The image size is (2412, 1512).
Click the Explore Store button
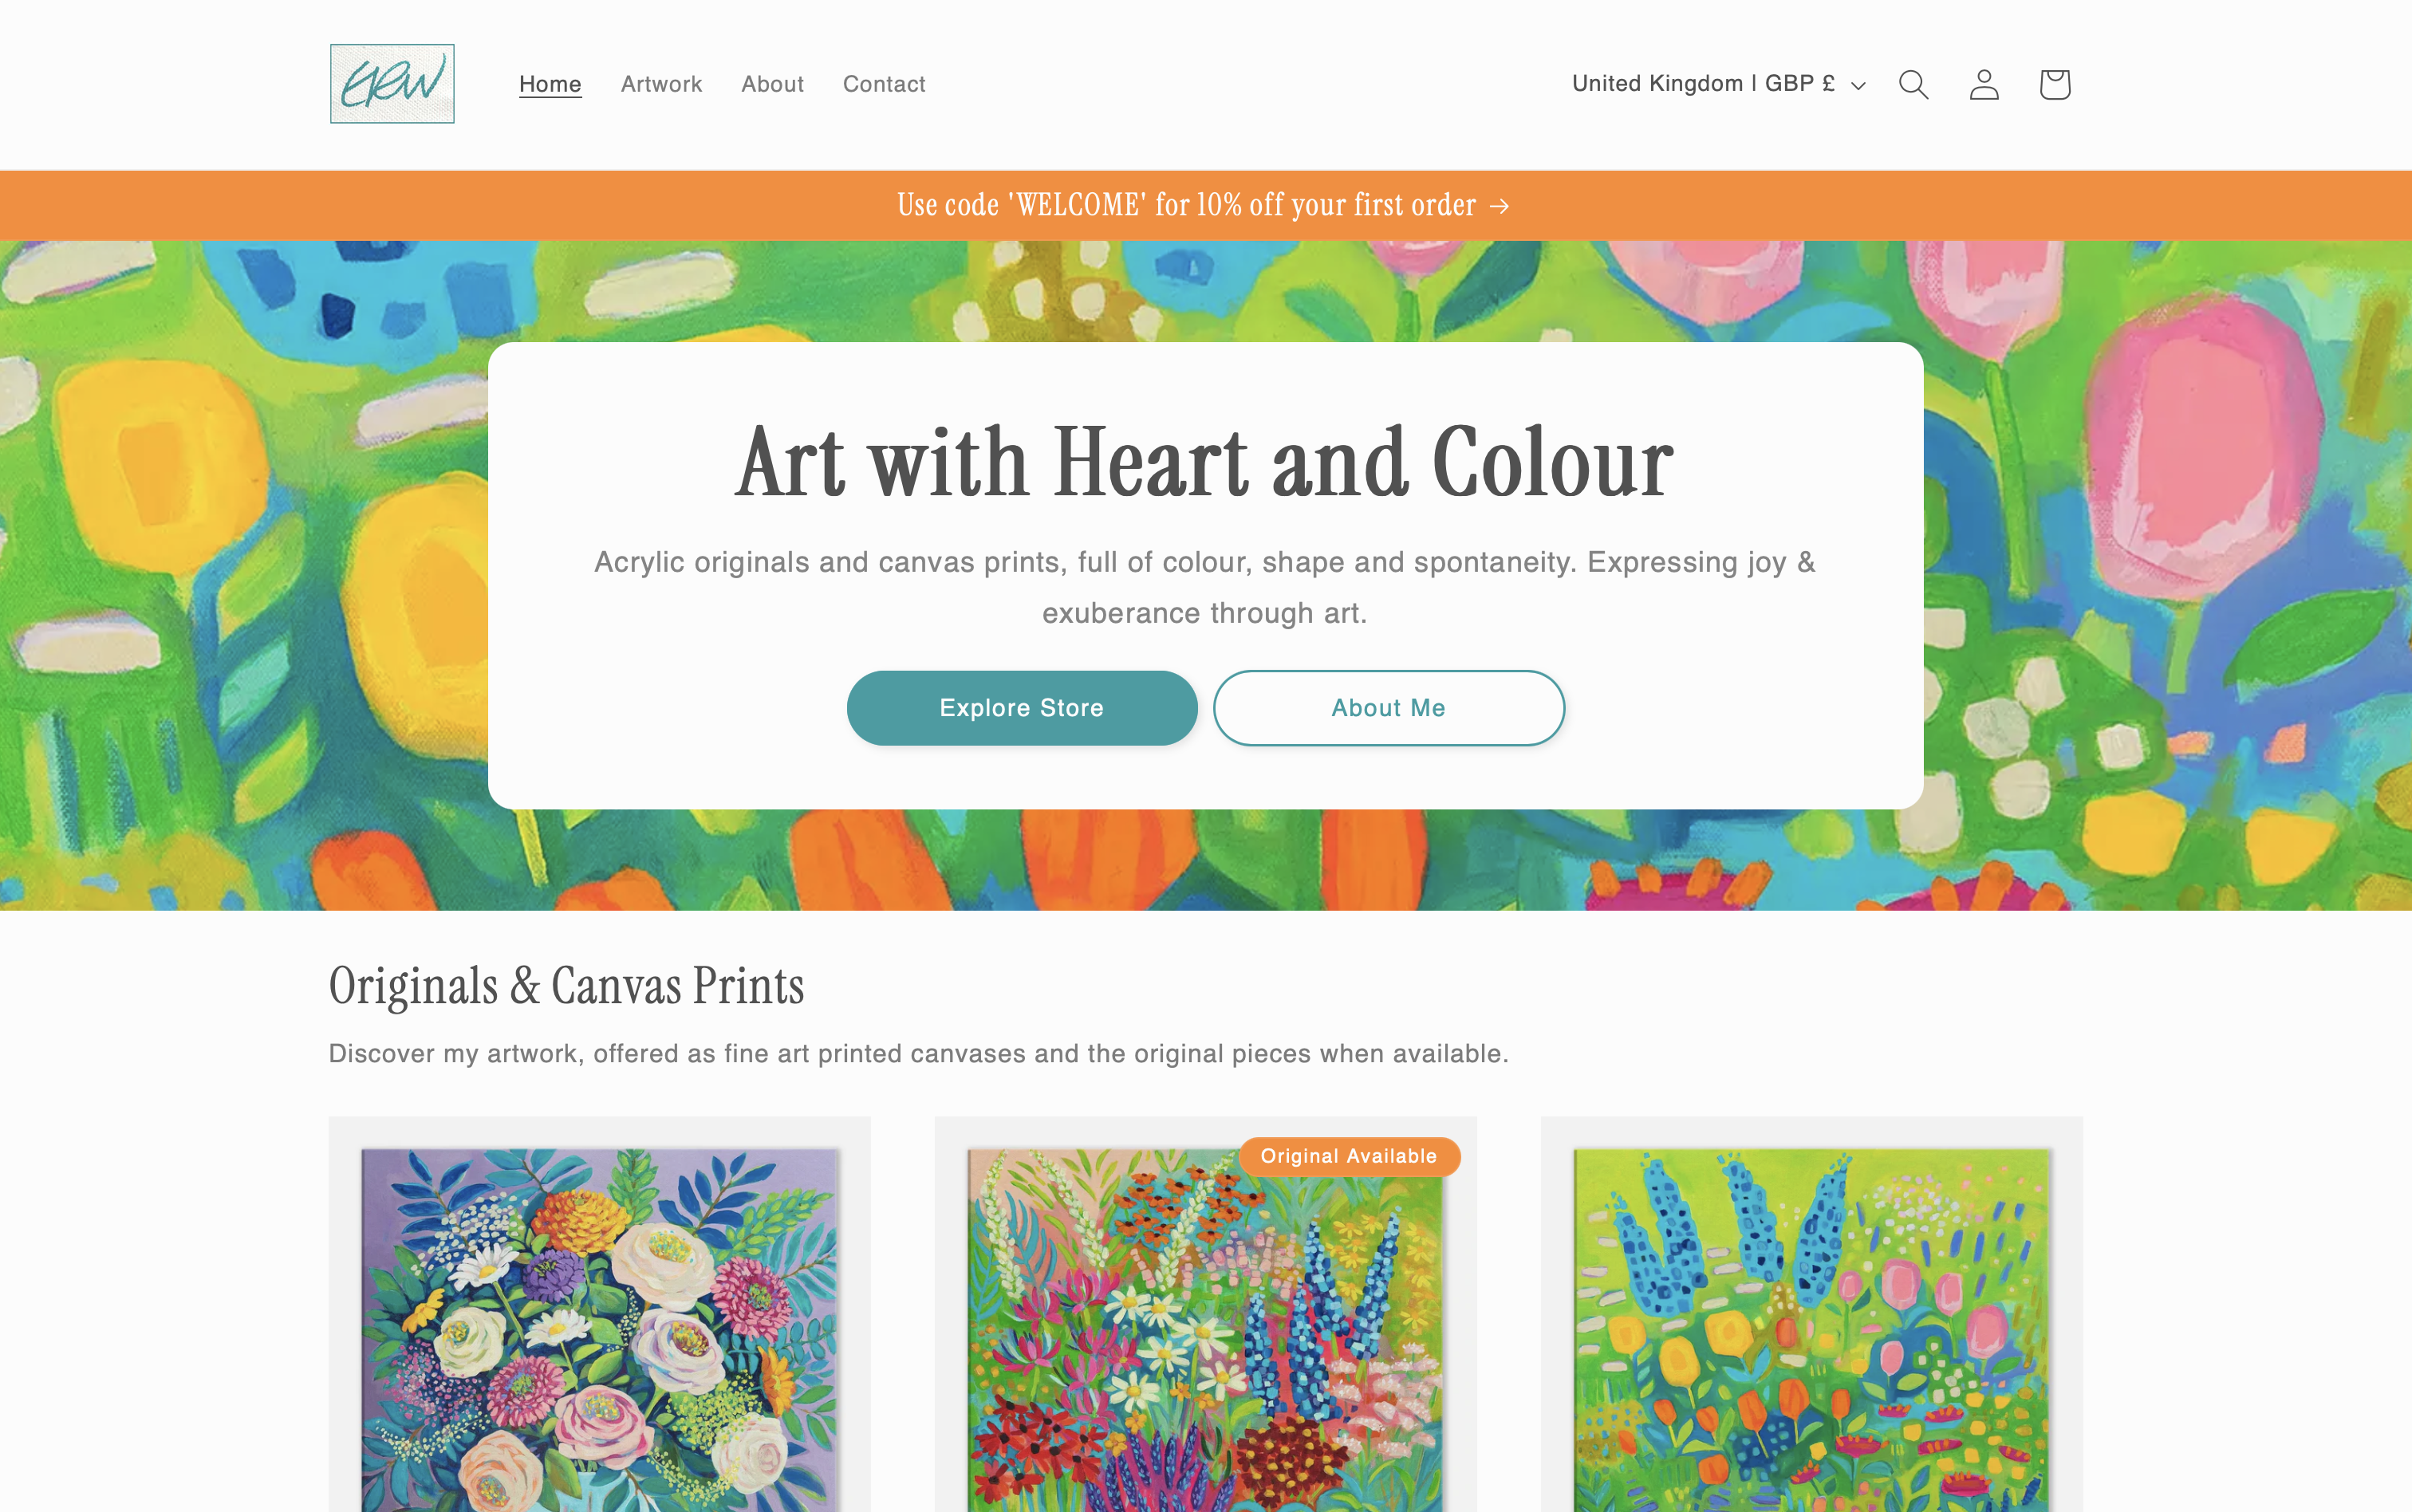[x=1022, y=708]
